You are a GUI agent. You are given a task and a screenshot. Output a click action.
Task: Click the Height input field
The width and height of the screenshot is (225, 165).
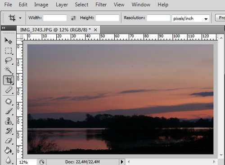click(x=107, y=18)
